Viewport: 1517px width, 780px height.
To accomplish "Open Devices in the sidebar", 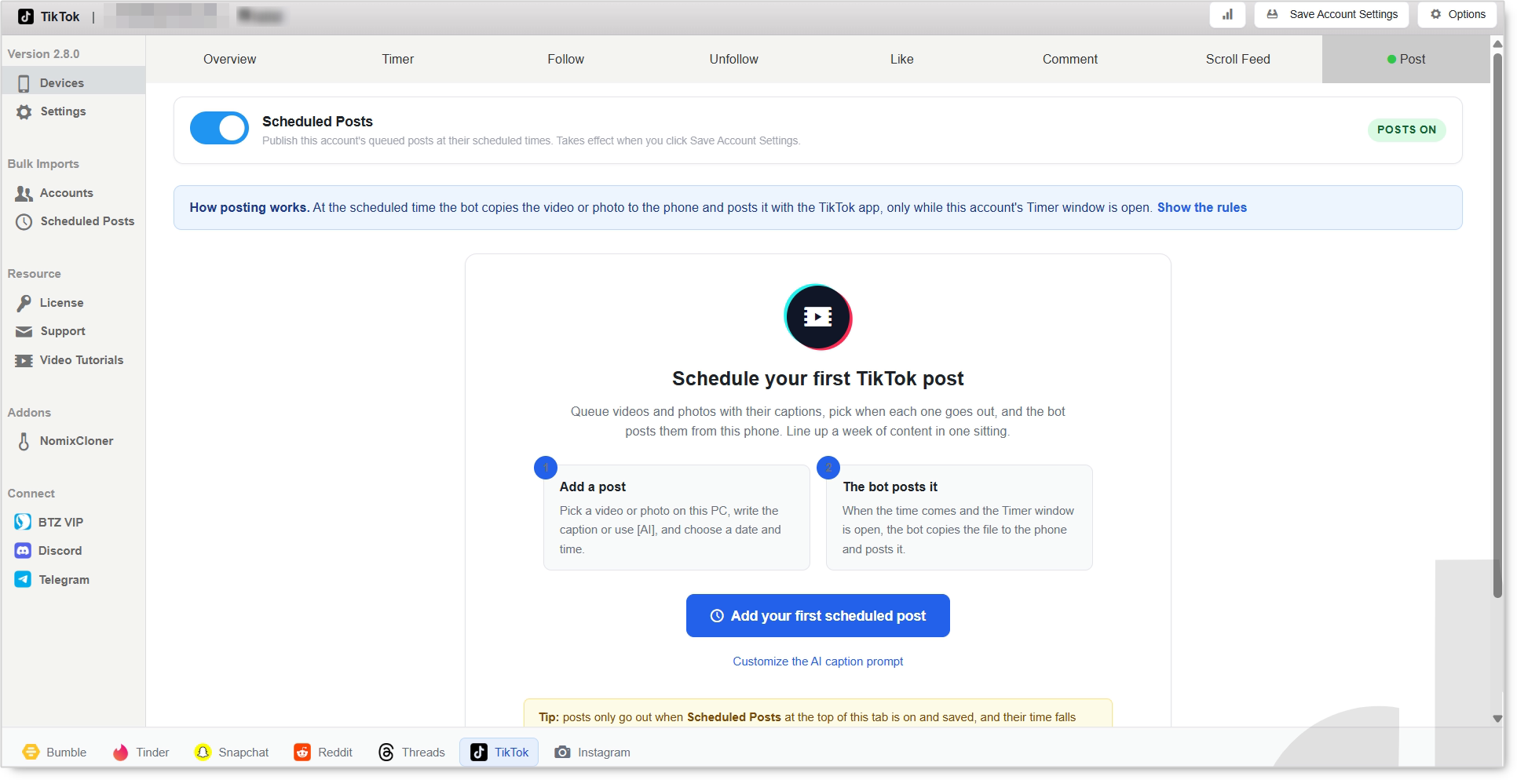I will tap(73, 82).
